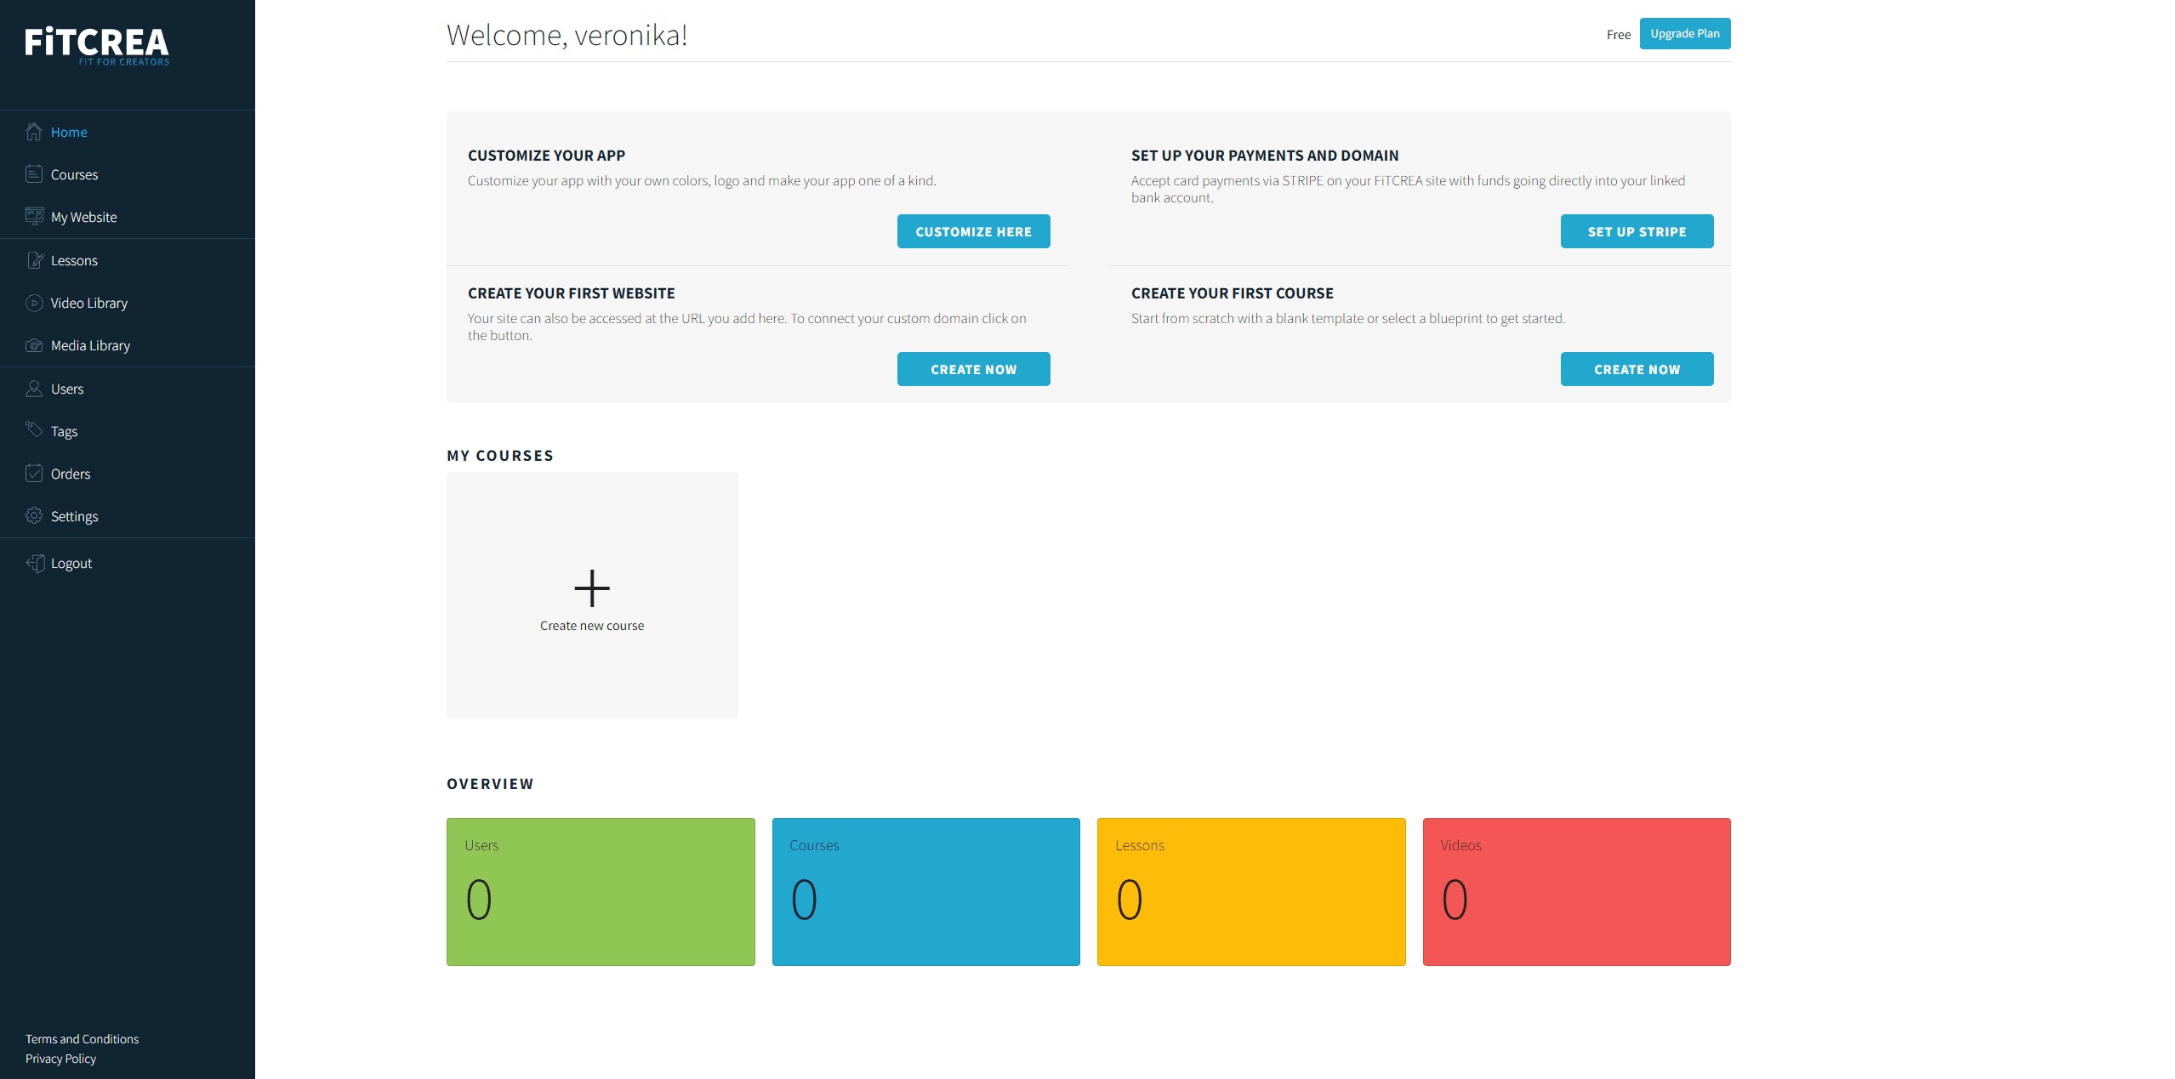Screen dimensions: 2175x1079
Task: Click Set Up Stripe payments button
Action: (1637, 230)
